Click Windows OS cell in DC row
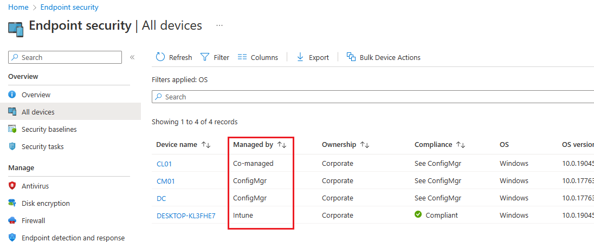The width and height of the screenshot is (594, 242). (x=514, y=198)
